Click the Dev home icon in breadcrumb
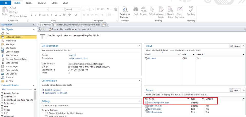This screenshot has width=246, height=117. click(x=50, y=29)
